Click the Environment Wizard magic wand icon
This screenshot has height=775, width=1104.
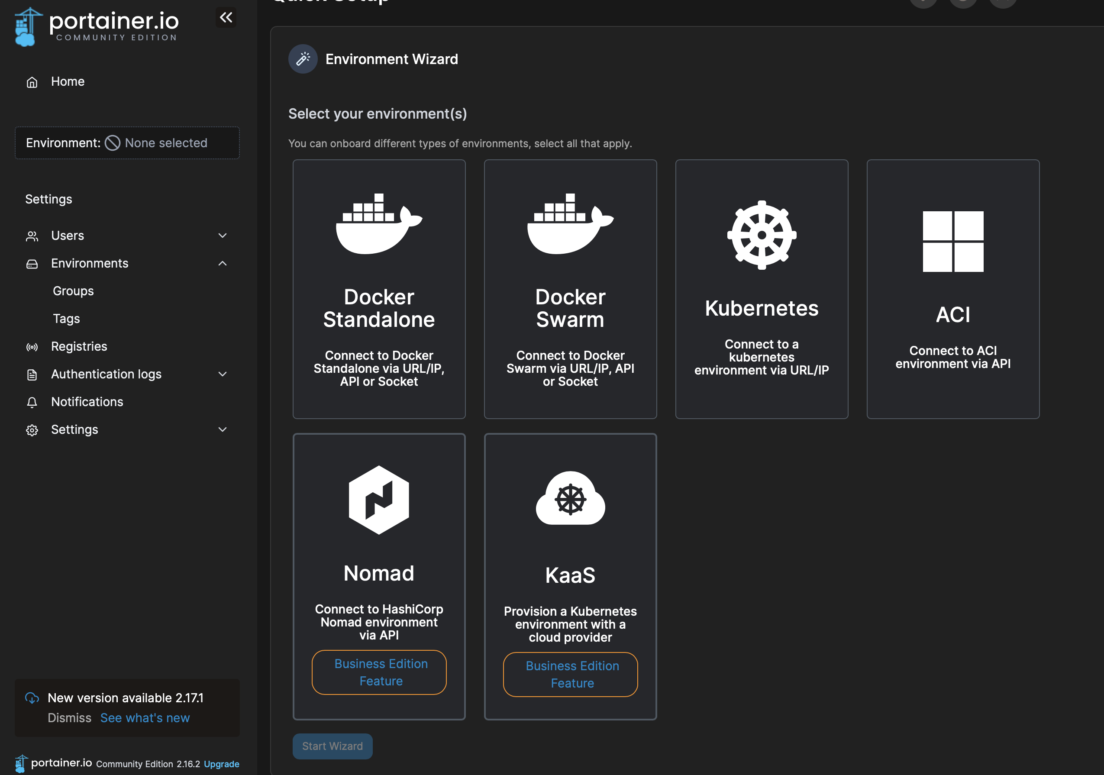click(x=303, y=59)
